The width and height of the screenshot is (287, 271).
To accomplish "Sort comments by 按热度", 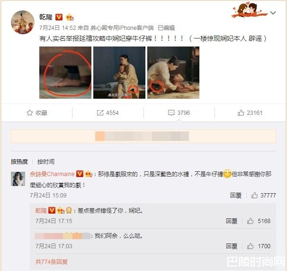I will tap(19, 162).
